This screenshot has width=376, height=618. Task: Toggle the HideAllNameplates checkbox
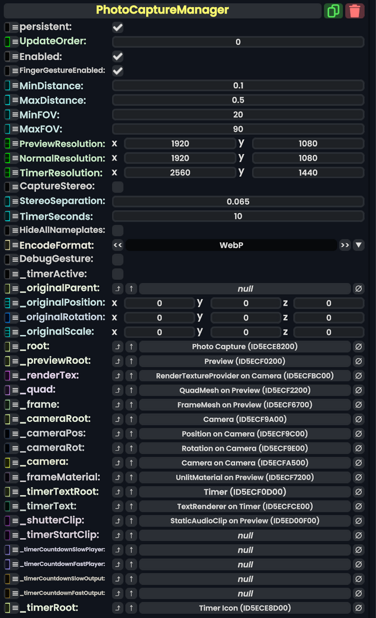point(116,230)
